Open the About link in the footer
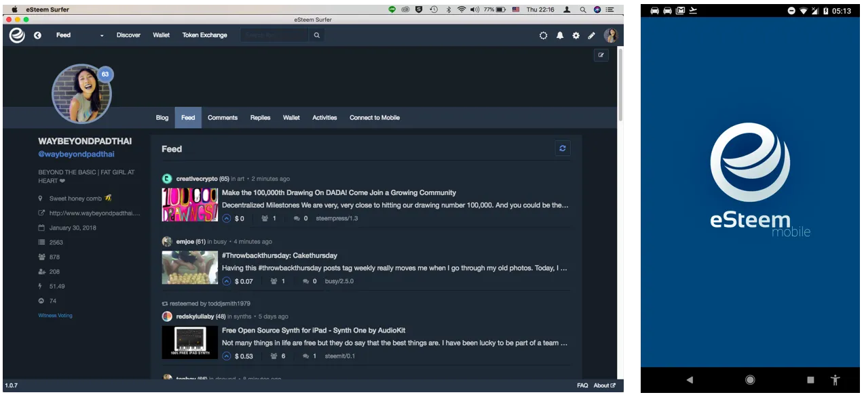 coord(604,385)
